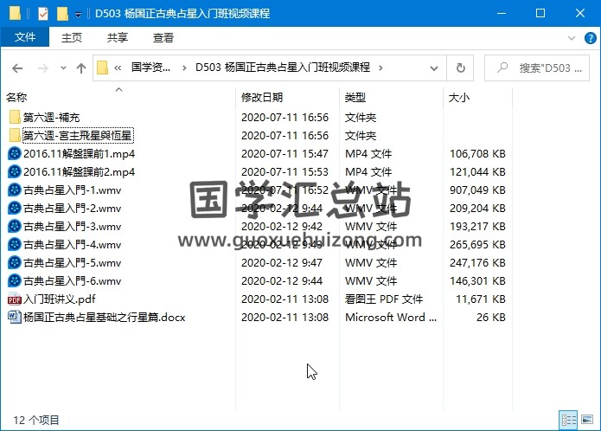Viewport: 601px width, 431px height.
Task: Open the recent locations dropdown arrow
Action: pyautogui.click(x=63, y=68)
